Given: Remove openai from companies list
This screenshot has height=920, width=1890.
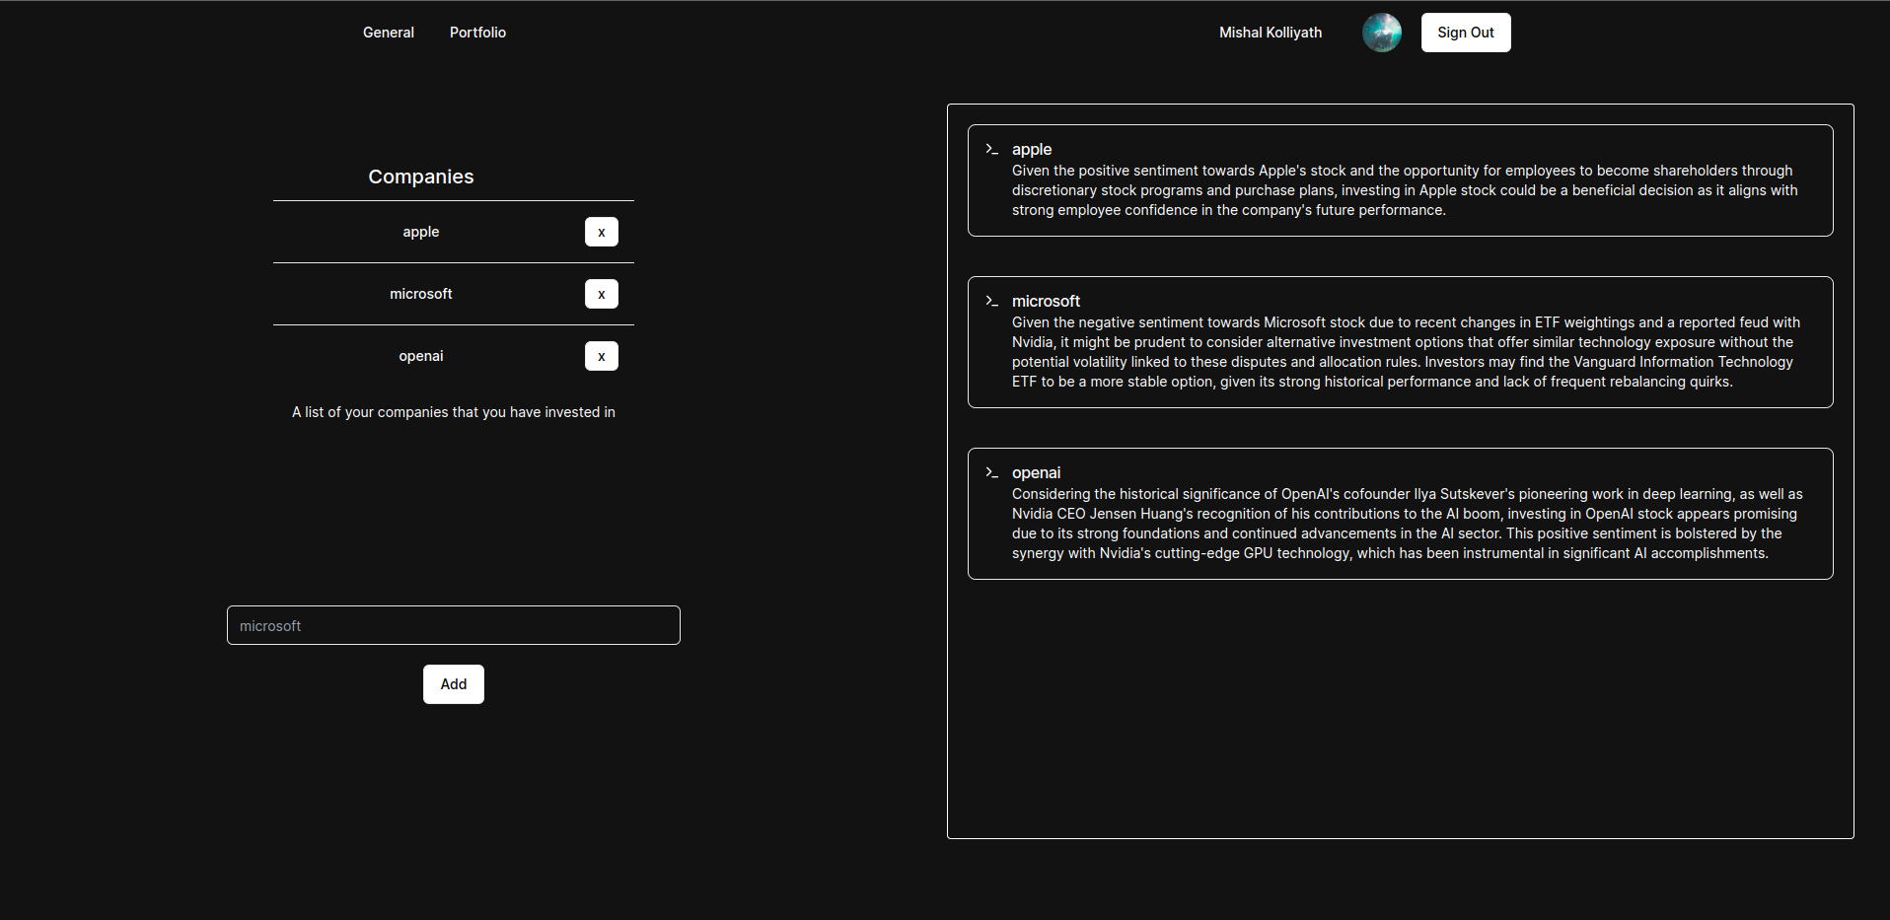Looking at the screenshot, I should [602, 356].
